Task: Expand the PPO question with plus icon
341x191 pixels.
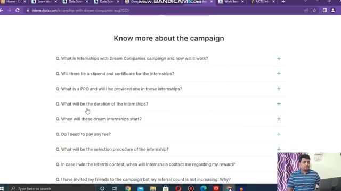Action: point(279,89)
